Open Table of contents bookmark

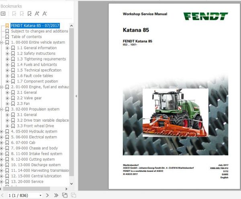[x=27, y=37]
